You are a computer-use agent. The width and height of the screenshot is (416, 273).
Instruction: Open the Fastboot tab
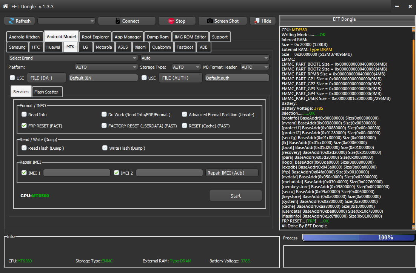pyautogui.click(x=185, y=47)
